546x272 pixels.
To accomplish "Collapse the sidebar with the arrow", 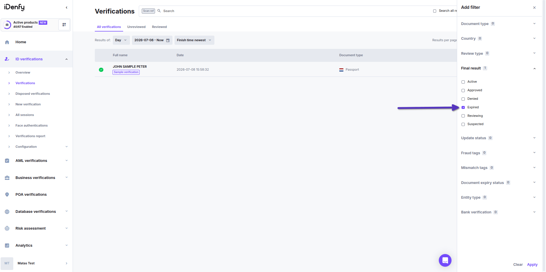I will [66, 8].
